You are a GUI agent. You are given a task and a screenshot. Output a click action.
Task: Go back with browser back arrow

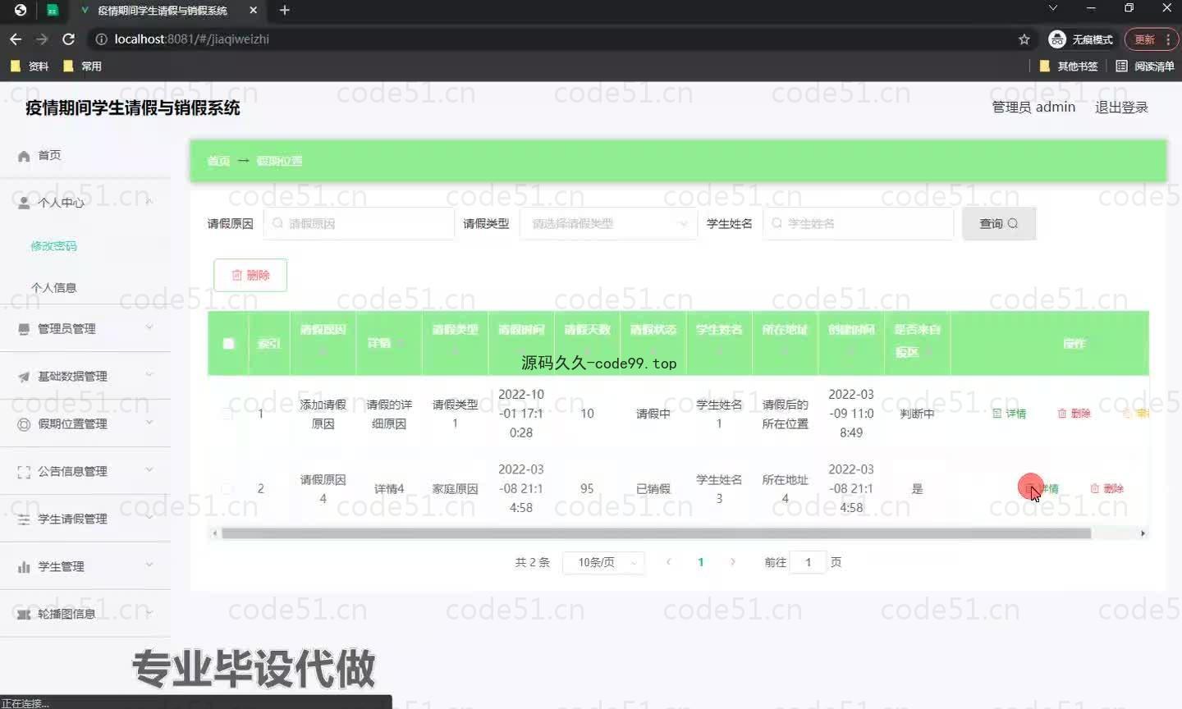pyautogui.click(x=16, y=39)
